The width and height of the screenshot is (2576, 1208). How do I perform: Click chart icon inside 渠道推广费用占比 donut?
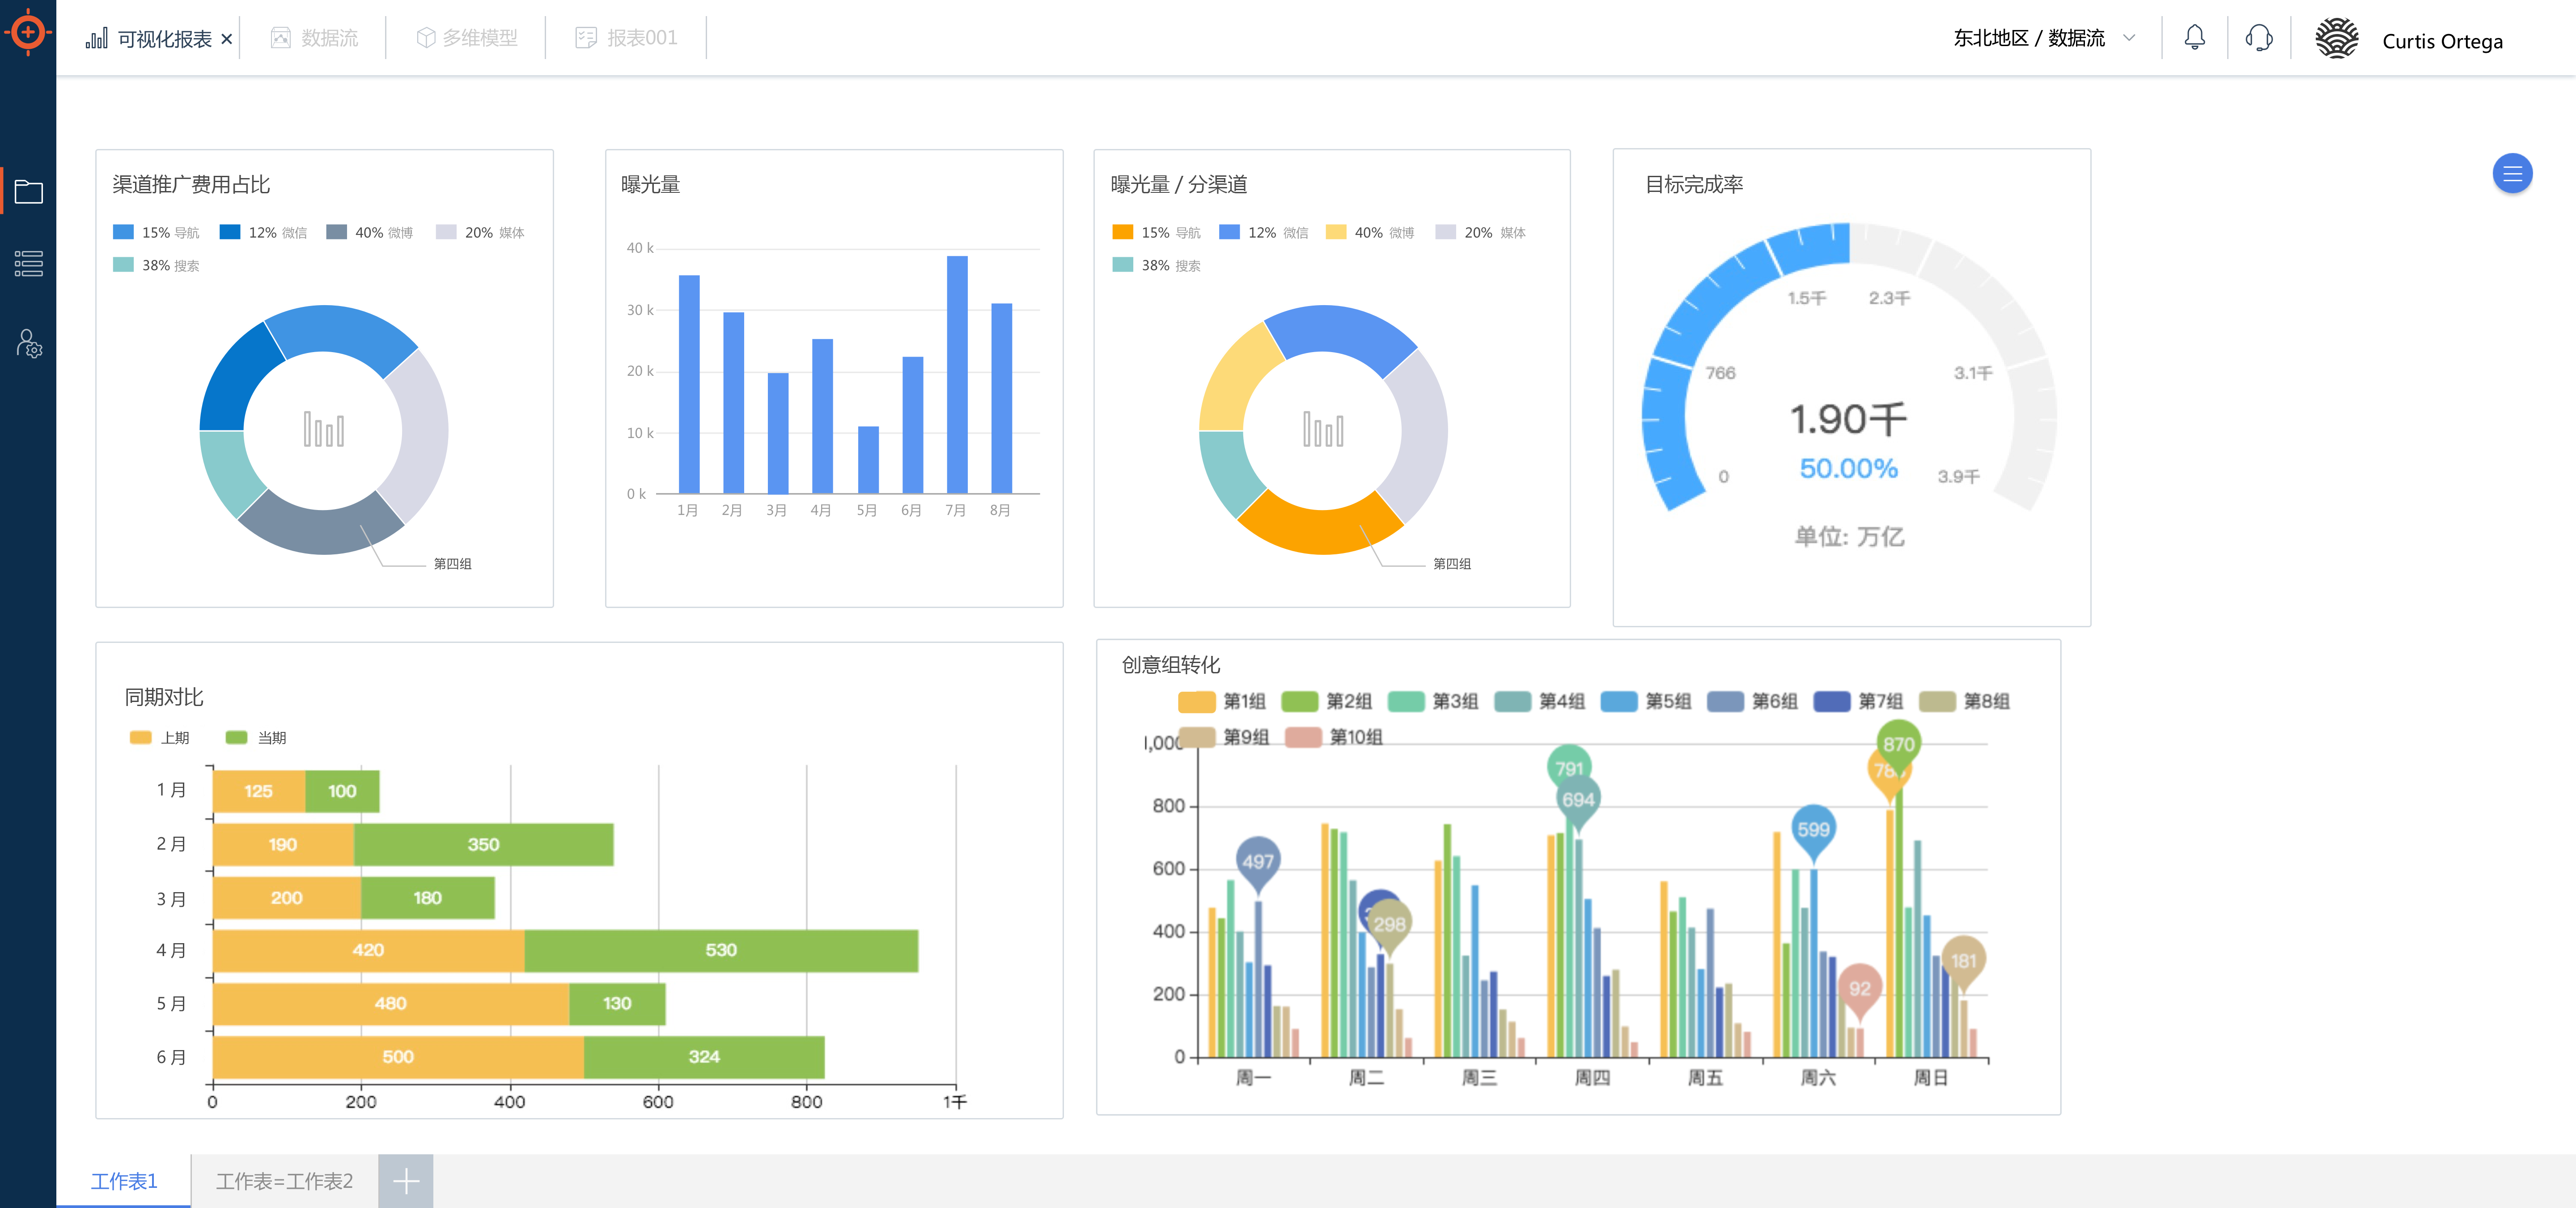(324, 429)
